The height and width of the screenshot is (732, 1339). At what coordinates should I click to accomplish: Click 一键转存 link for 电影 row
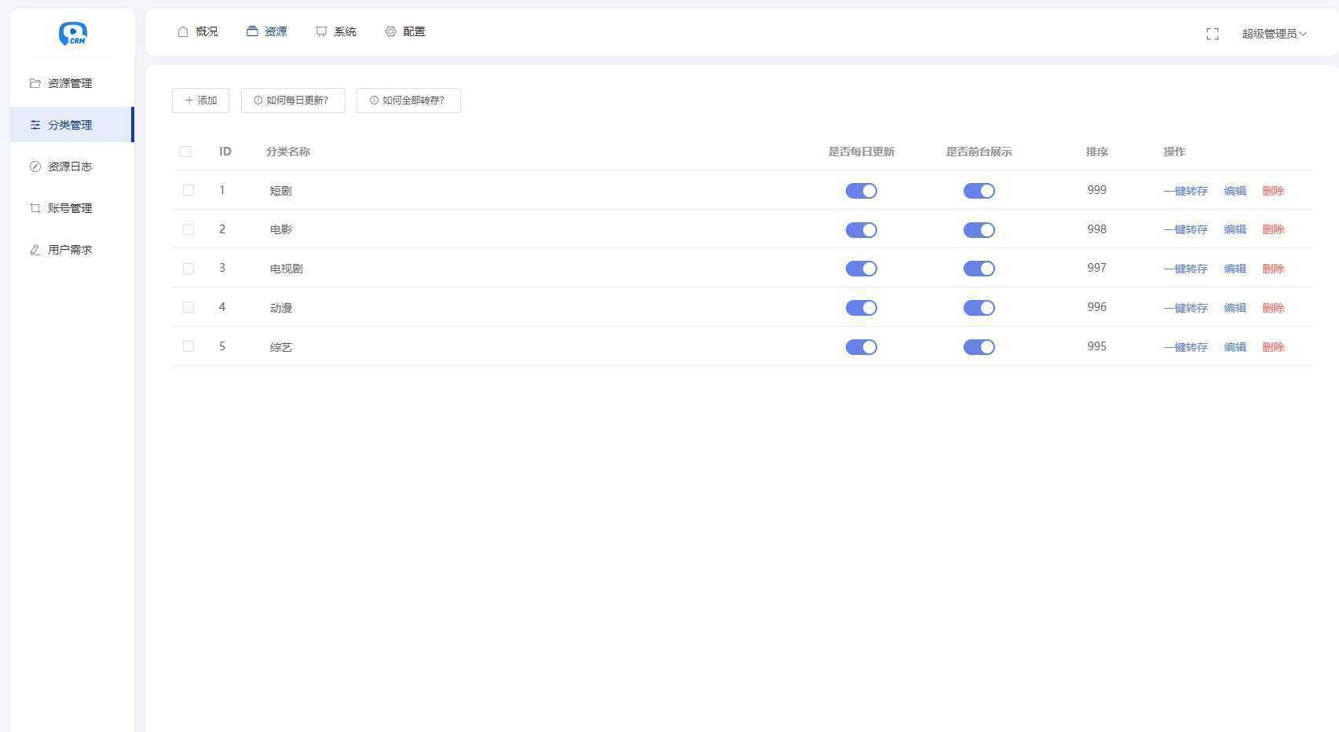(x=1185, y=229)
